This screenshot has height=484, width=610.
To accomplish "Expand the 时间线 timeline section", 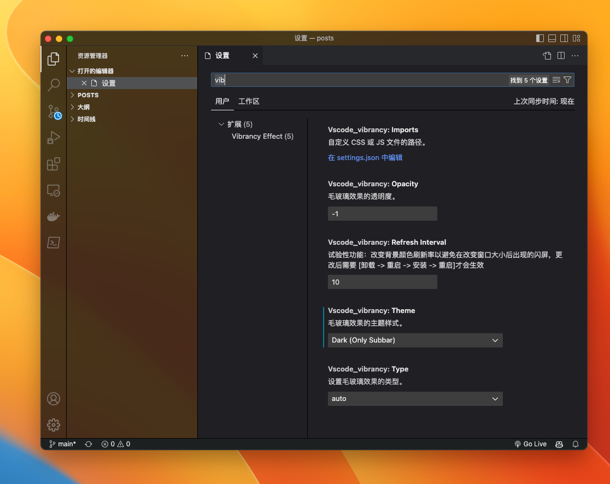I will point(132,119).
